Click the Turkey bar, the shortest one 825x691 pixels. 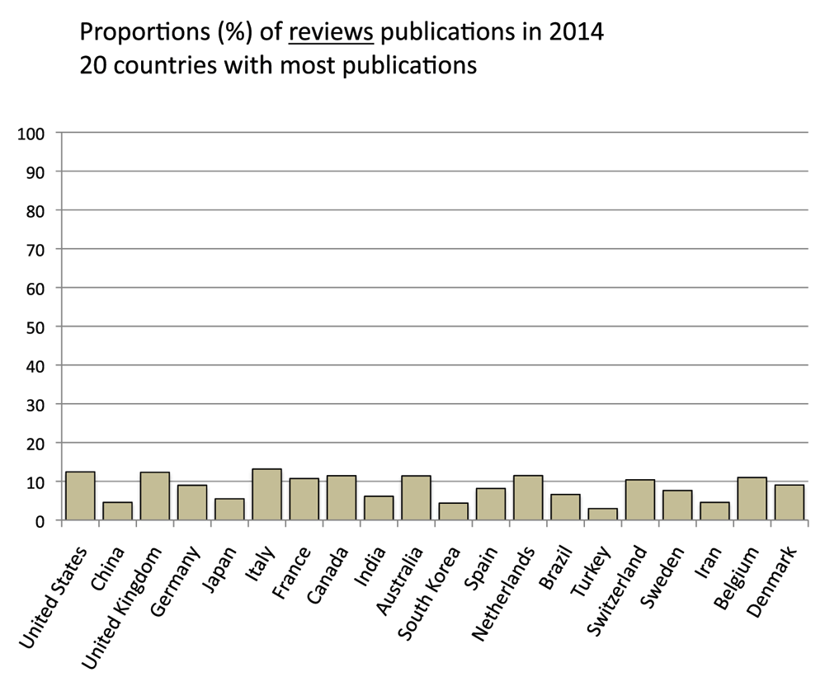click(602, 515)
